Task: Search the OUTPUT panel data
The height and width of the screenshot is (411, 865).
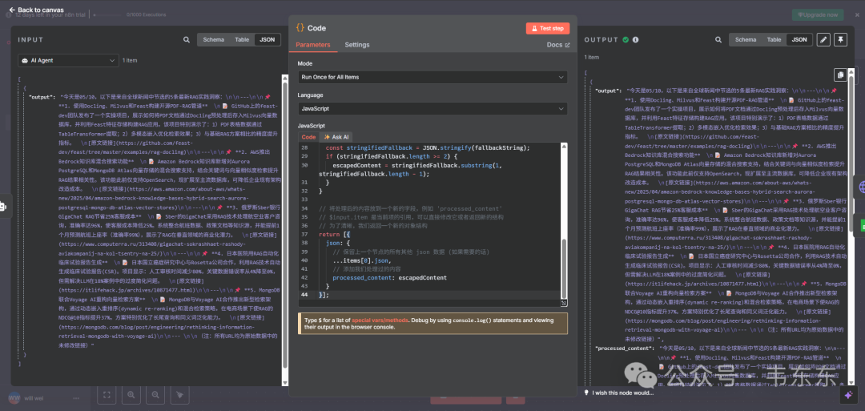Action: click(718, 40)
